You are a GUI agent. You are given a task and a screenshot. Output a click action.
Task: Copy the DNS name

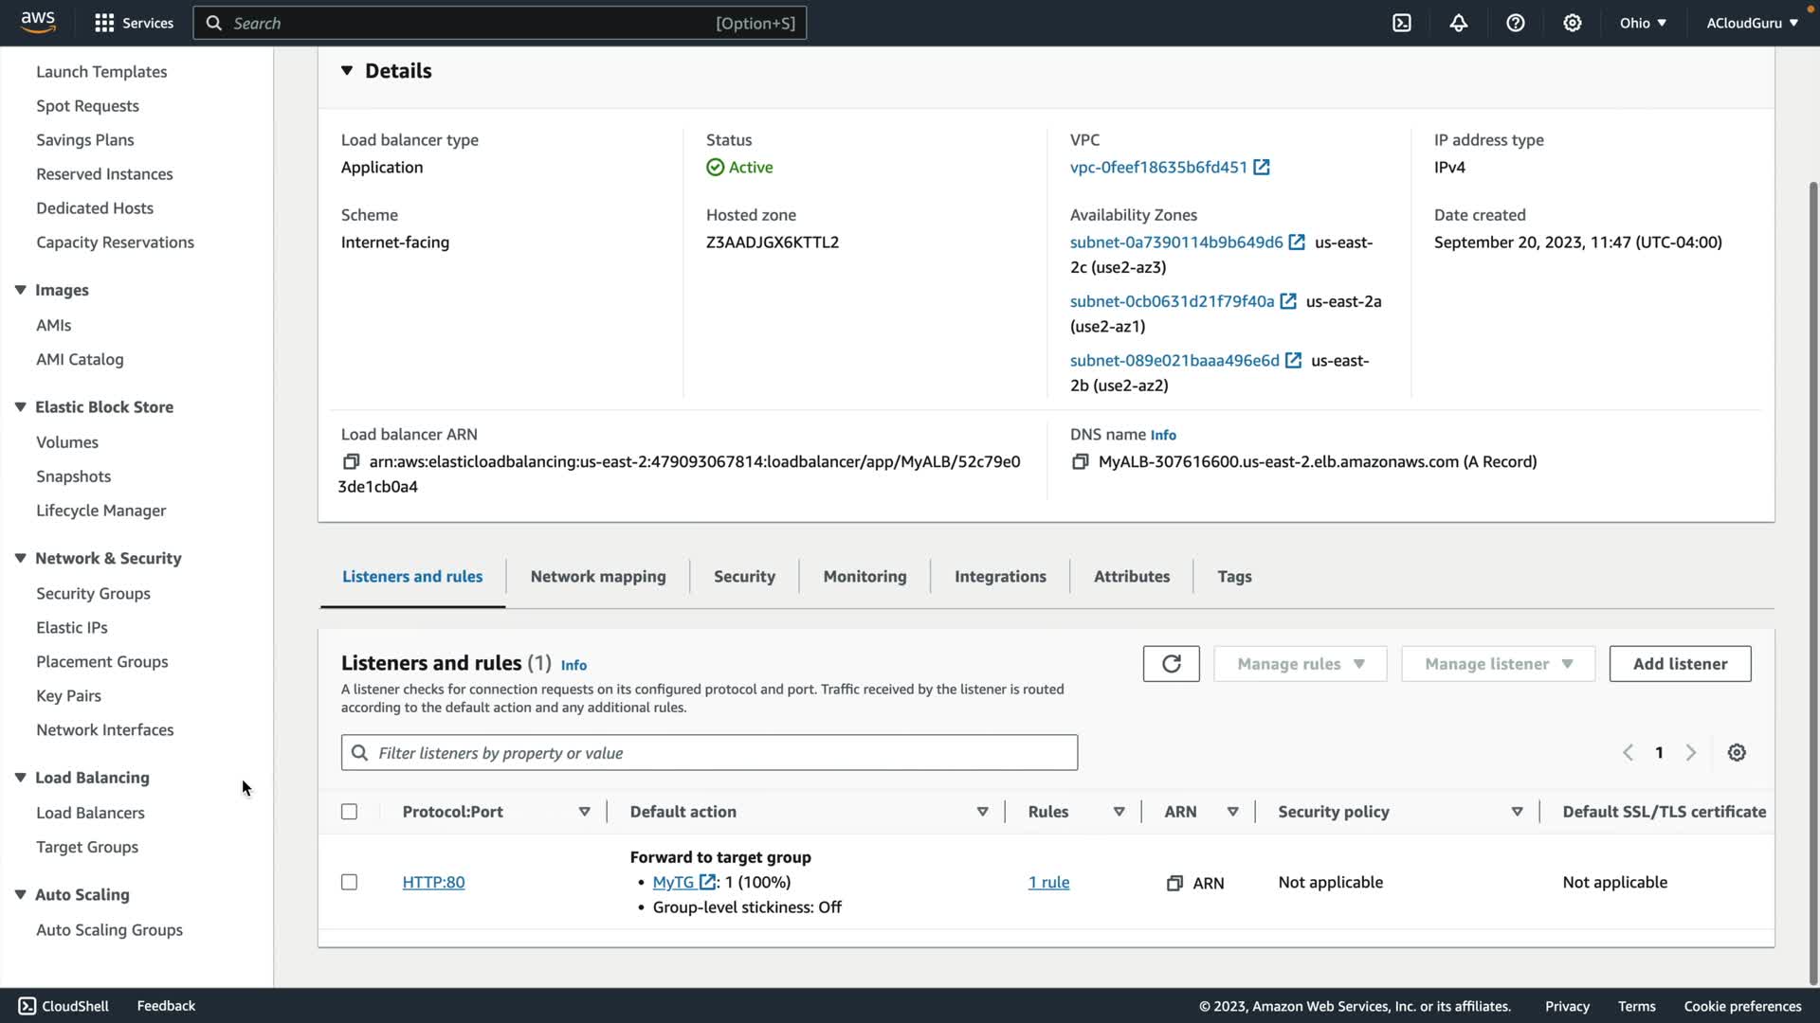click(x=1080, y=461)
